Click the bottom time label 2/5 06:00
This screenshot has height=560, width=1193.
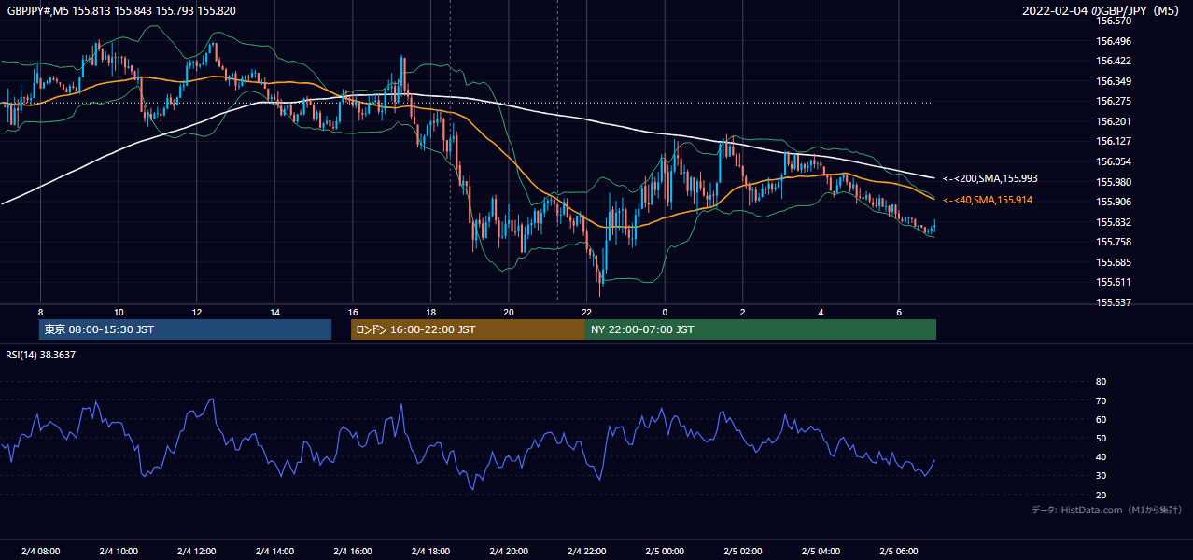(898, 551)
